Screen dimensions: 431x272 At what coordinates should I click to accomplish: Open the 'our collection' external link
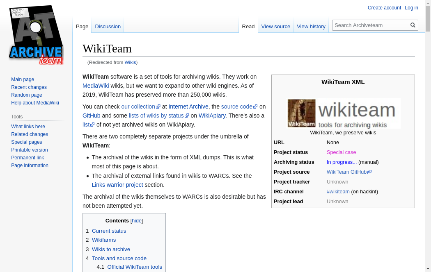(138, 107)
